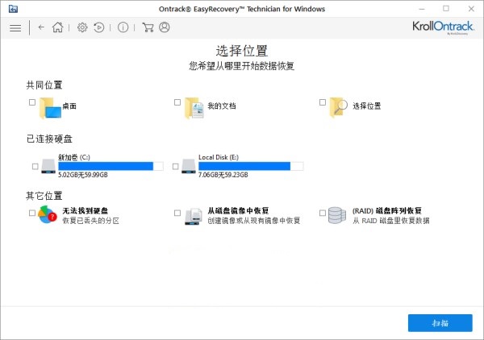Click 5.02GB无59.99GB size text
Image resolution: width=484 pixels, height=340 pixels.
coord(83,175)
